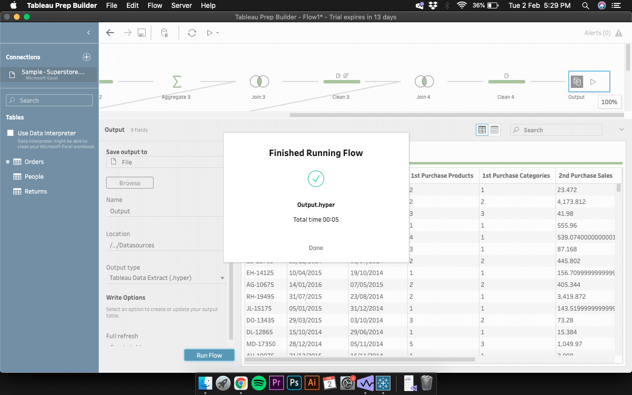Click the 100% zoom level indicator
The width and height of the screenshot is (632, 395).
[x=609, y=102]
